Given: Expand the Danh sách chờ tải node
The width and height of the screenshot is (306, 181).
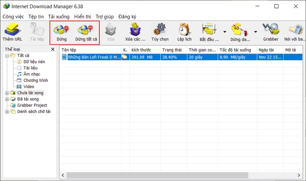Looking at the screenshot, I should pos(7,112).
